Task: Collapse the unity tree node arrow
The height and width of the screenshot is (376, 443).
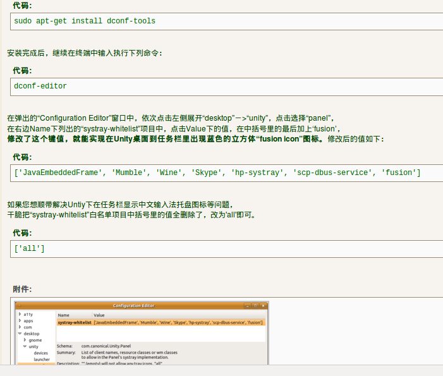Action: tap(25, 346)
